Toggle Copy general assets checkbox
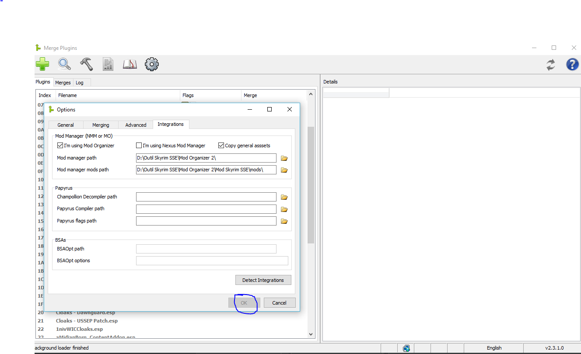 pyautogui.click(x=221, y=146)
